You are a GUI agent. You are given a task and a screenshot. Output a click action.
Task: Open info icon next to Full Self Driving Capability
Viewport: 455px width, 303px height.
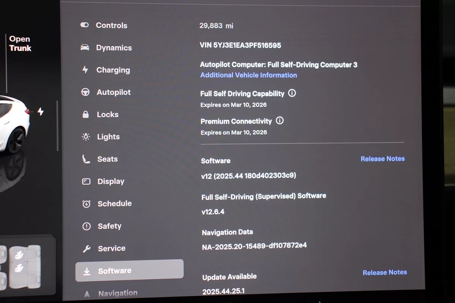(292, 93)
